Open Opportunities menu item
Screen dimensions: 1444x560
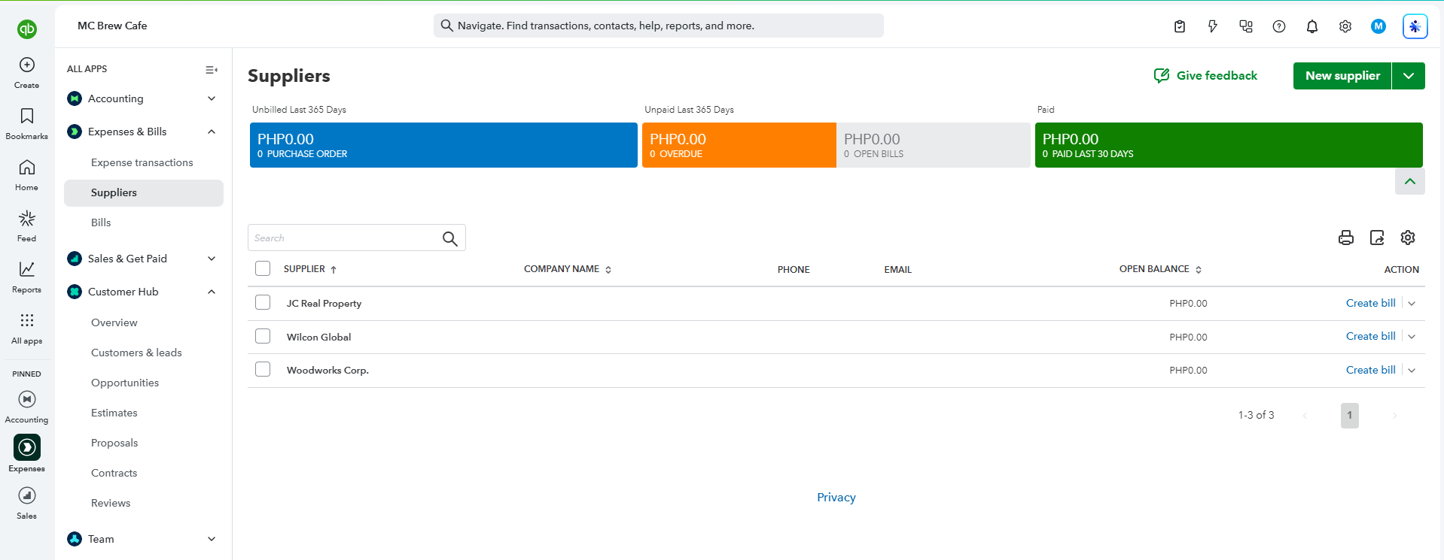pyautogui.click(x=125, y=383)
